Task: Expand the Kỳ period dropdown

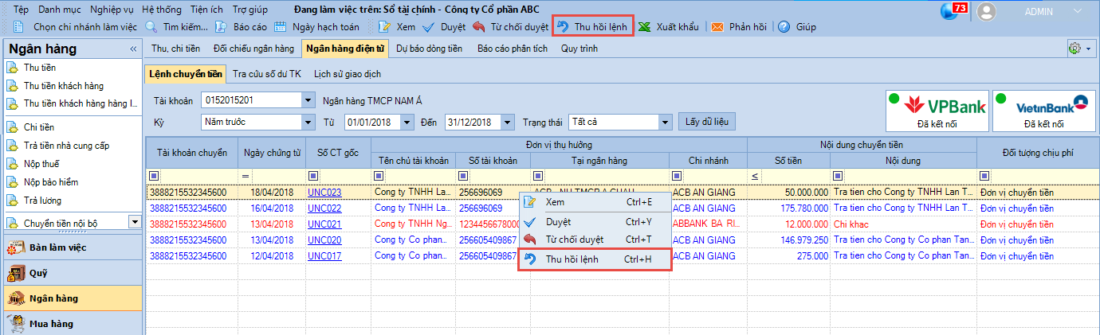Action: point(308,122)
